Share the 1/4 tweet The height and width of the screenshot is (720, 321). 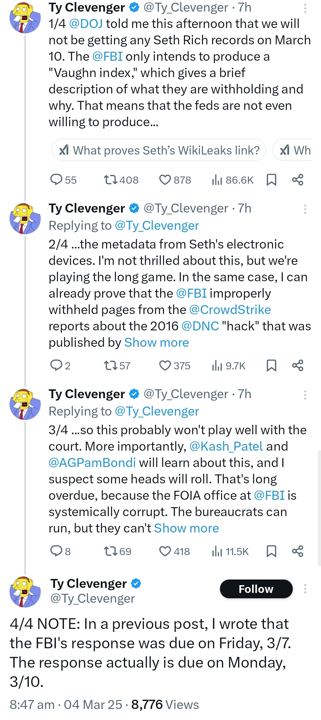pos(298,180)
